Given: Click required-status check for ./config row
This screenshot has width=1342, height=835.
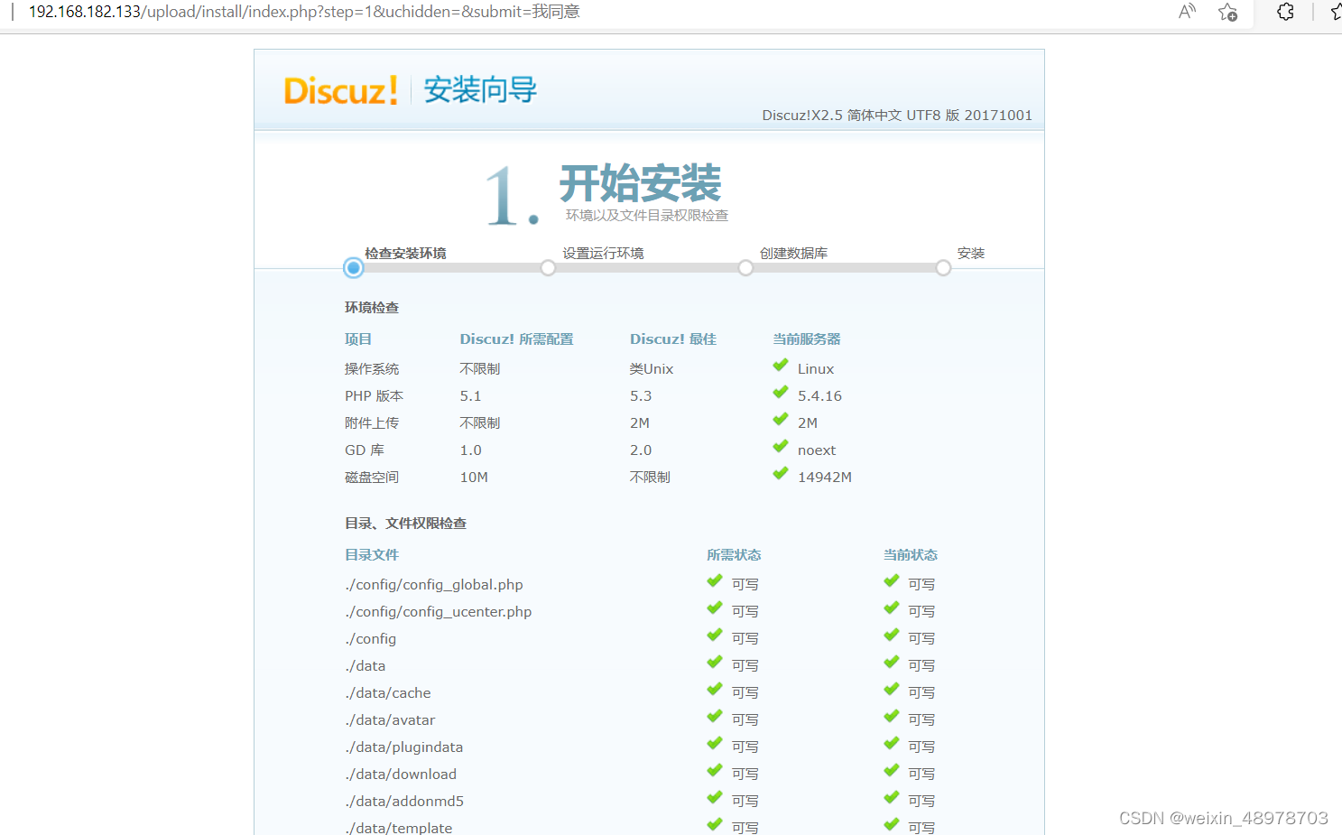Looking at the screenshot, I should point(715,636).
